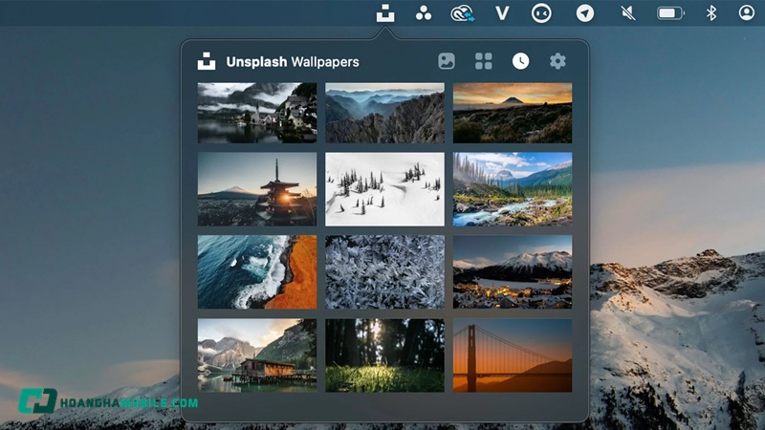Select the lakeside village wallpaper thumbnail

256,113
